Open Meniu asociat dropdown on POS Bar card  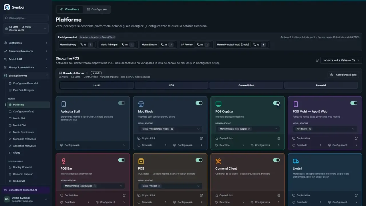(x=93, y=186)
